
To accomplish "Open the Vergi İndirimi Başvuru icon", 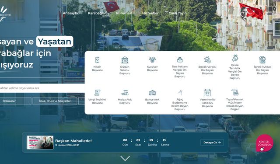I will pos(97,93).
